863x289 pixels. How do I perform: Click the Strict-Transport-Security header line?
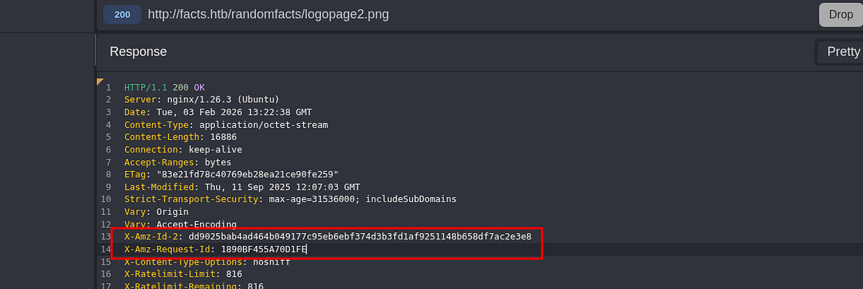tap(290, 199)
